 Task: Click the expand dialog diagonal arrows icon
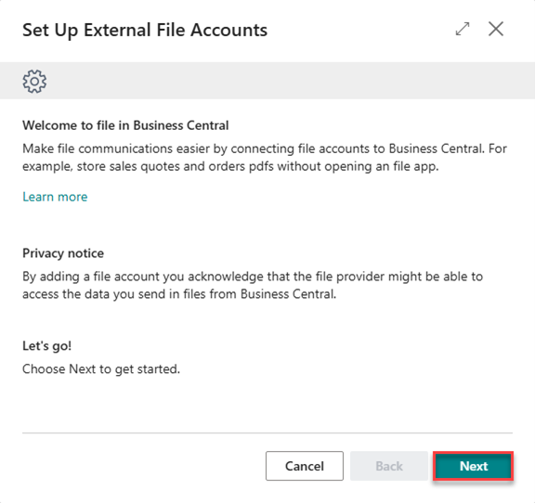coord(463,29)
